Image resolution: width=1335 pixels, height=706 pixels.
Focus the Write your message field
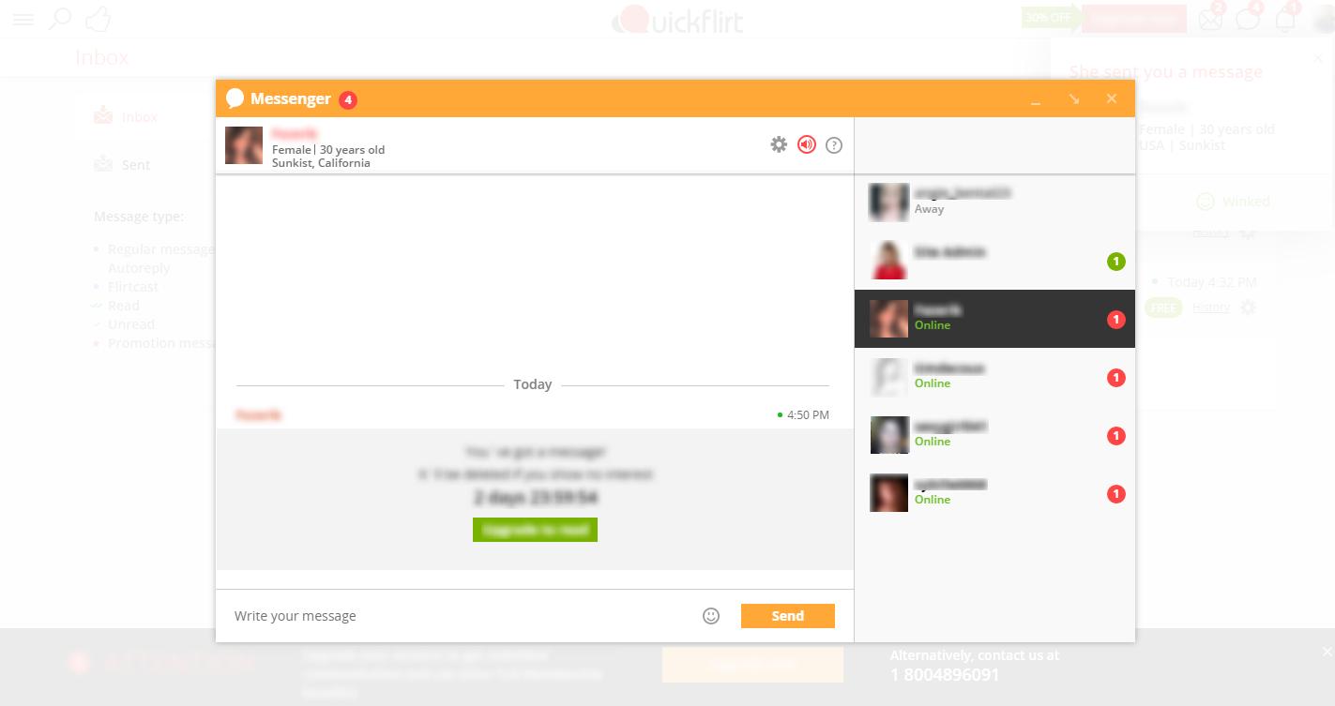[460, 616]
